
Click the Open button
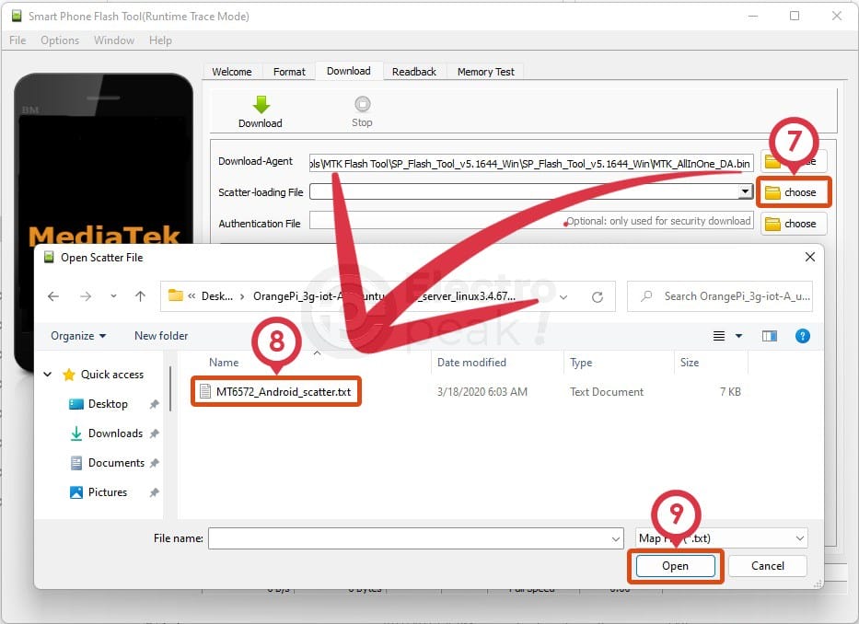point(675,566)
